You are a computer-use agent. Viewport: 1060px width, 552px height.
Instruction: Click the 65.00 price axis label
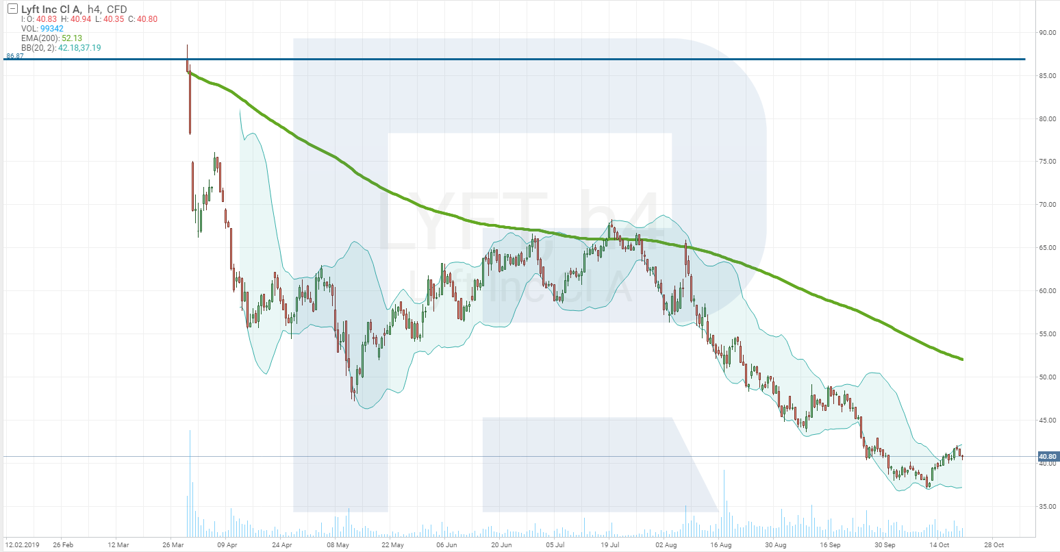[1048, 248]
